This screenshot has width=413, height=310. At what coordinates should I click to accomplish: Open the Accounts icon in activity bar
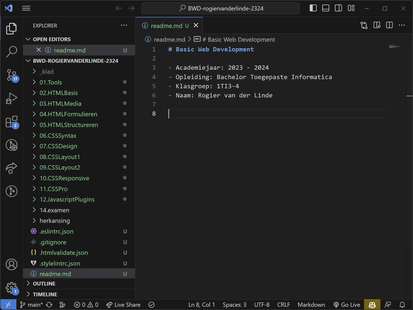[x=12, y=265]
